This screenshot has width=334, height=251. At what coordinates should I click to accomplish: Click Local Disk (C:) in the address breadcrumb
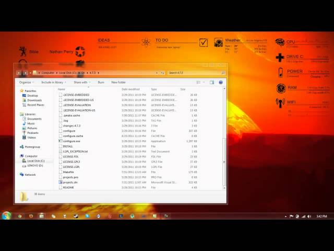[x=67, y=73]
